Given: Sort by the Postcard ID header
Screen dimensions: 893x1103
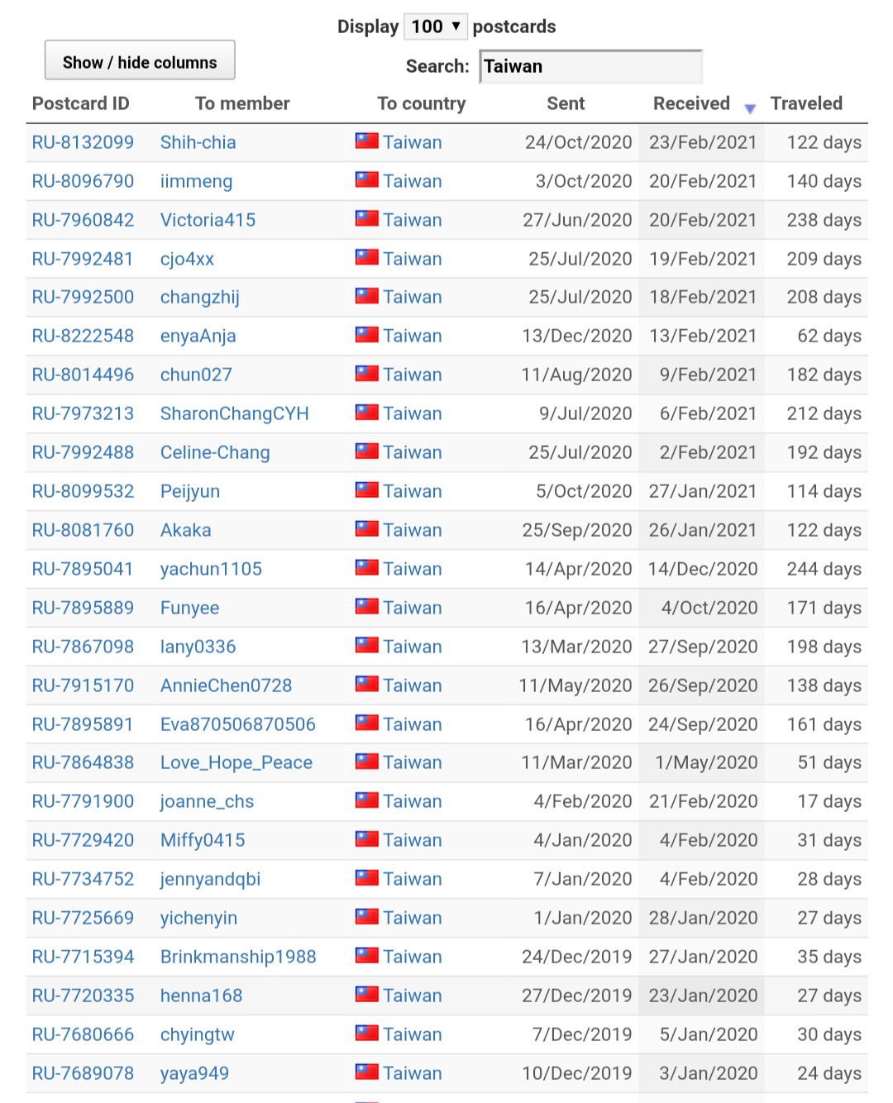Looking at the screenshot, I should (x=81, y=103).
